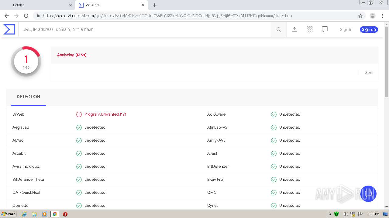Click the Sign up button
The image size is (389, 218).
tap(369, 29)
